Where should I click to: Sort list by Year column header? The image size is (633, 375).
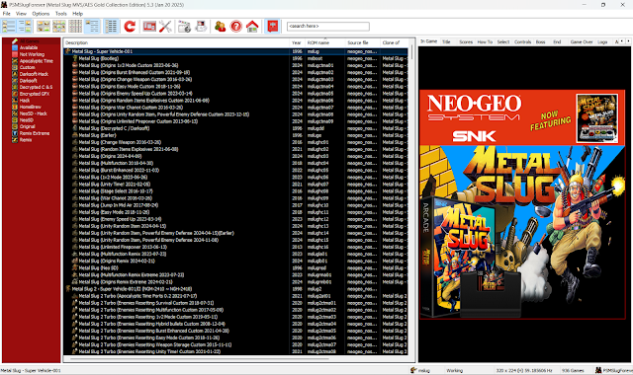pos(297,42)
